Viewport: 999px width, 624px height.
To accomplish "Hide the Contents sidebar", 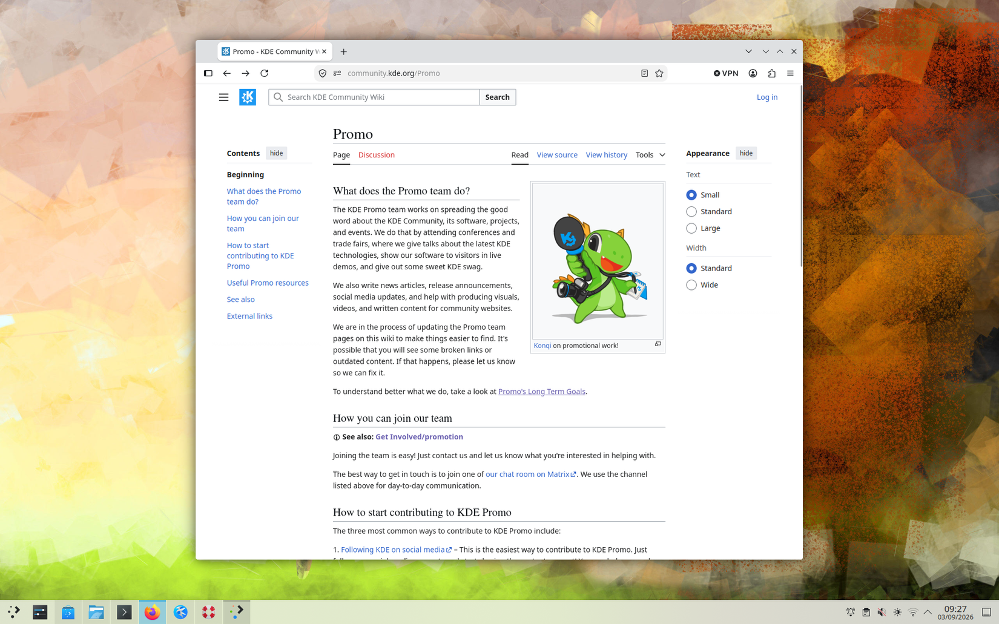I will [276, 153].
